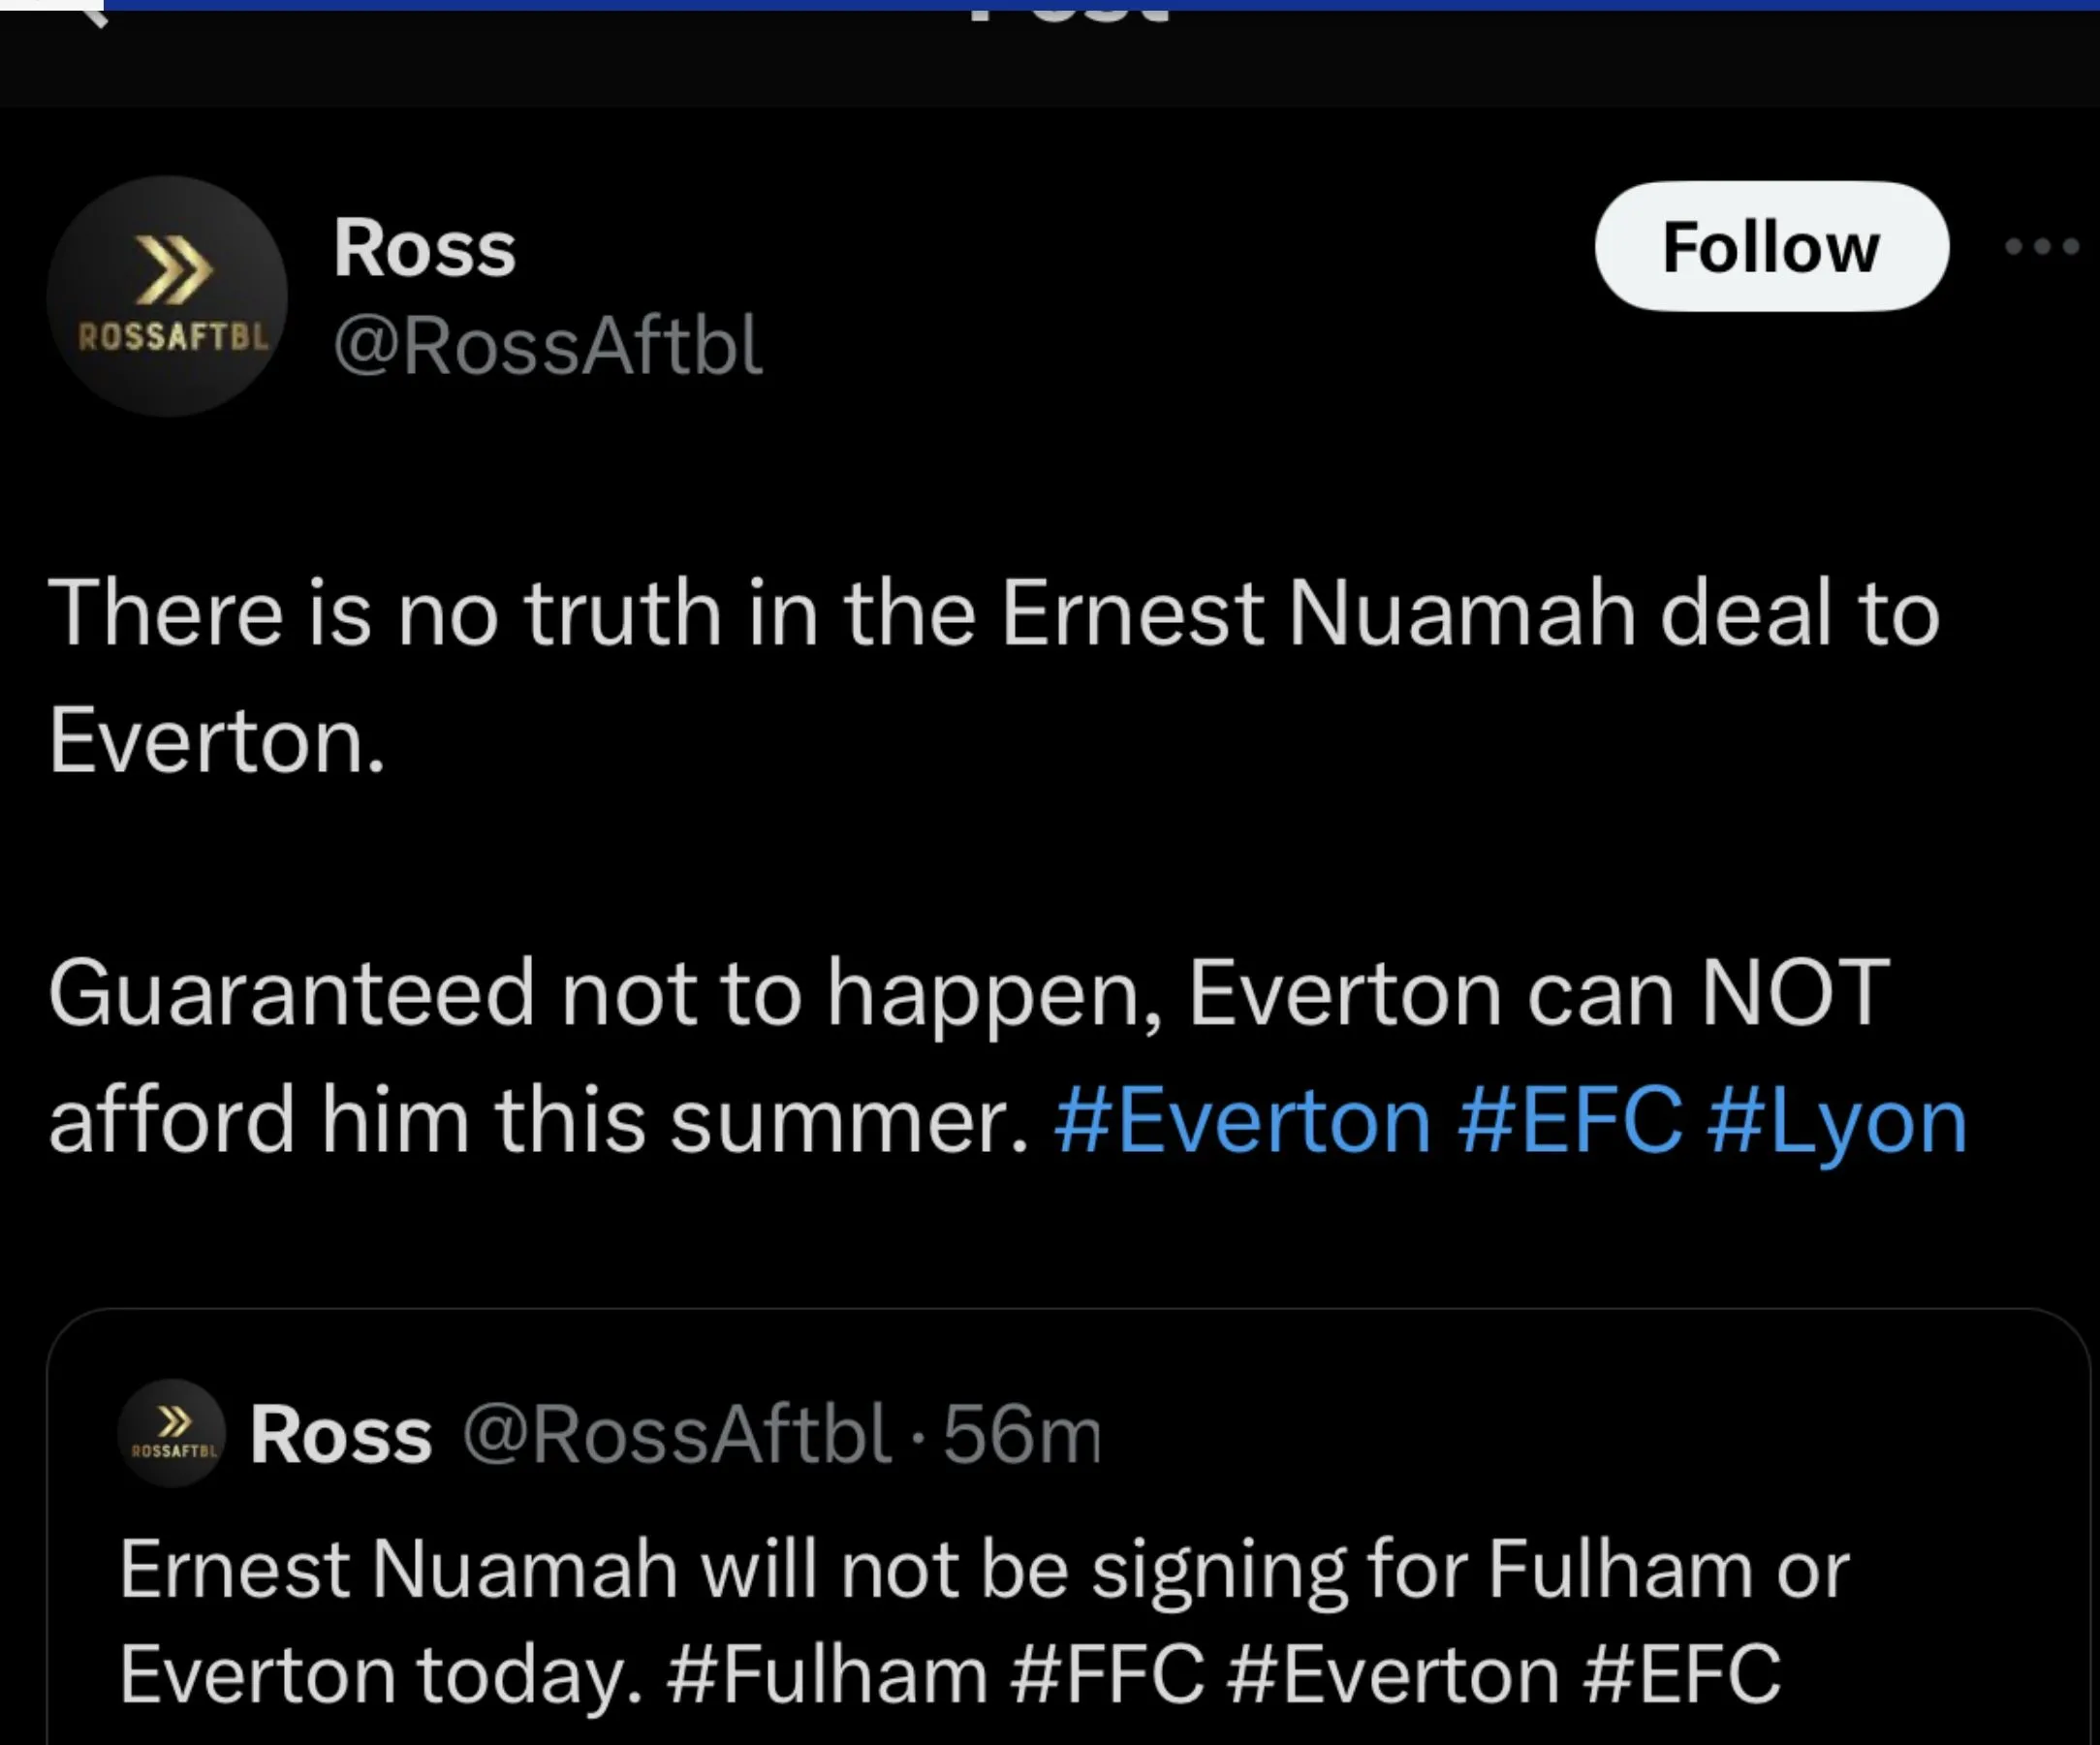Follow the RossAftbl account

[x=1770, y=247]
